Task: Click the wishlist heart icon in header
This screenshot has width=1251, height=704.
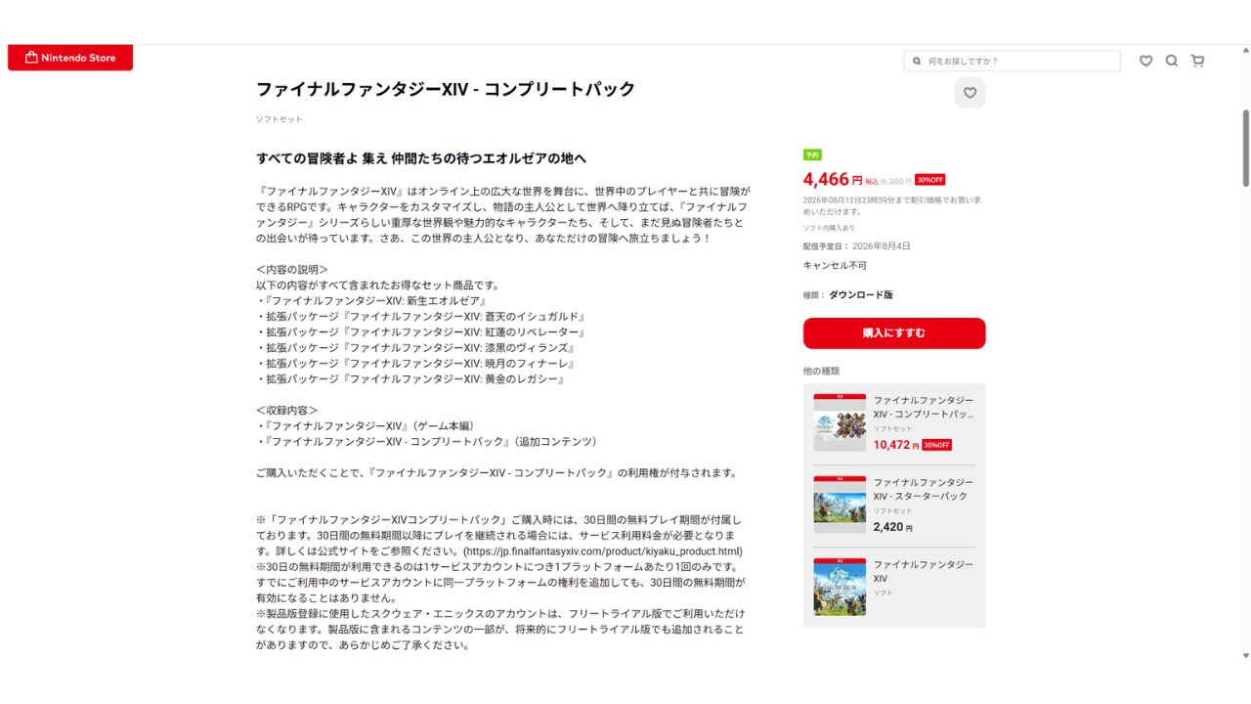Action: click(x=1145, y=61)
